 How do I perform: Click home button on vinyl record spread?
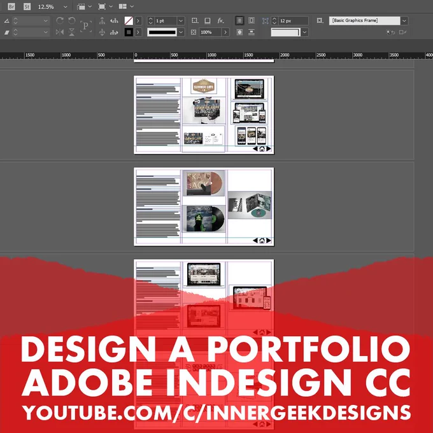(262, 241)
